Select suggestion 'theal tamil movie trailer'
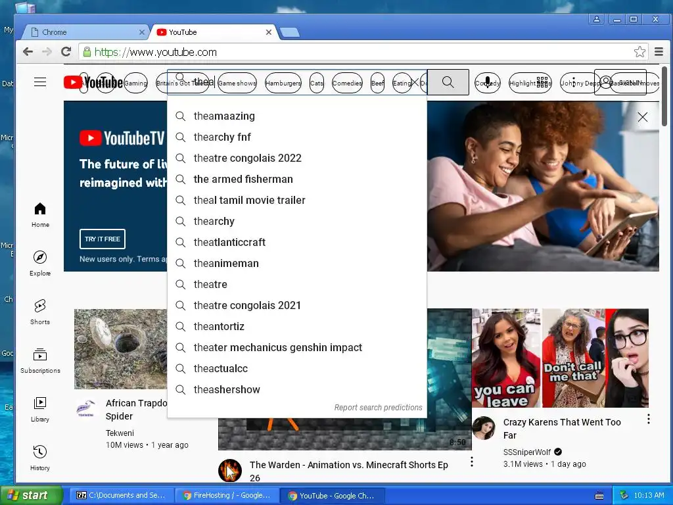The width and height of the screenshot is (673, 505). [x=297, y=200]
